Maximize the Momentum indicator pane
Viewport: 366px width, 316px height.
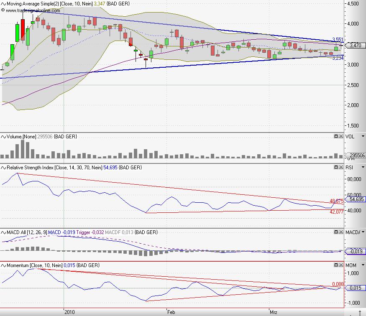click(x=336, y=265)
